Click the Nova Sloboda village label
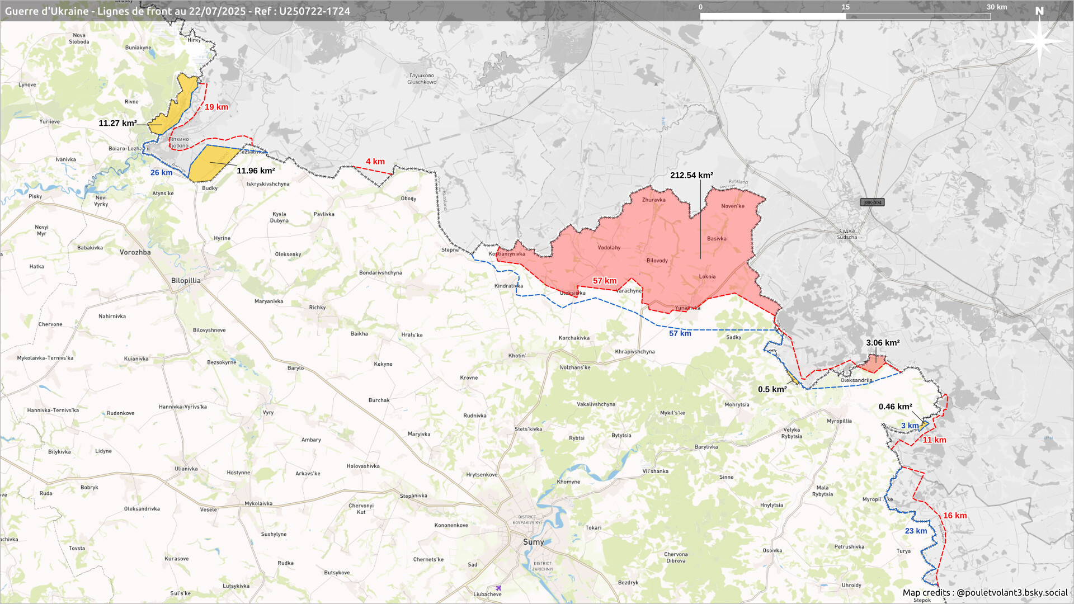1074x604 pixels. point(79,39)
